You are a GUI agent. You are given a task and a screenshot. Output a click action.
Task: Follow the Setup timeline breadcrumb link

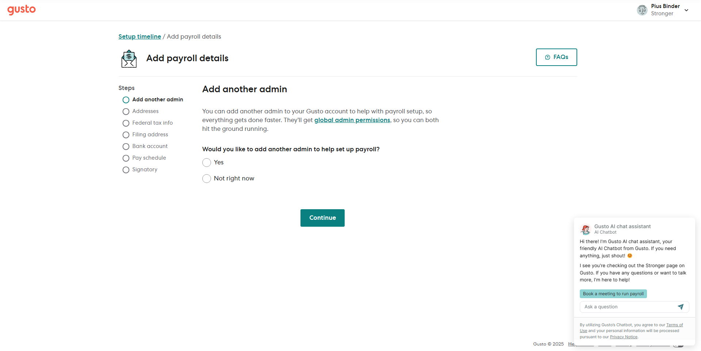point(139,36)
